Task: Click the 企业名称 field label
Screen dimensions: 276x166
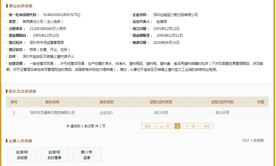Action: point(141,15)
